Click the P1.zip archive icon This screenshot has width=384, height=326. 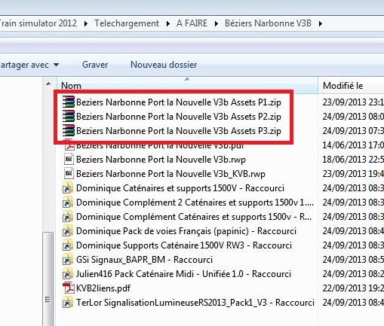click(x=69, y=102)
